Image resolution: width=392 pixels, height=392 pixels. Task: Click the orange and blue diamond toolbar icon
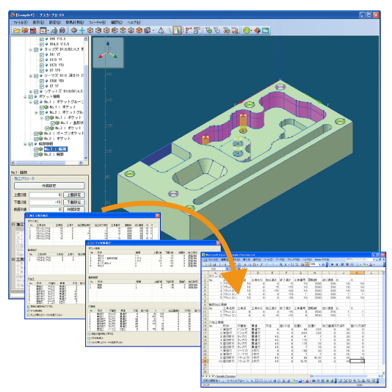click(x=257, y=31)
